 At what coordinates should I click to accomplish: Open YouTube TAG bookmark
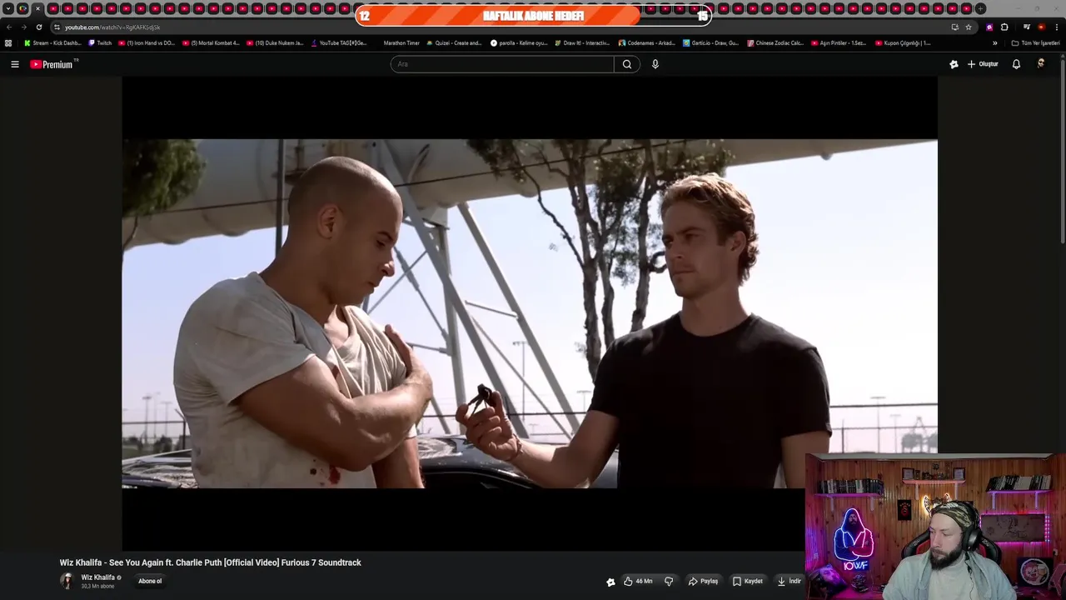(339, 43)
